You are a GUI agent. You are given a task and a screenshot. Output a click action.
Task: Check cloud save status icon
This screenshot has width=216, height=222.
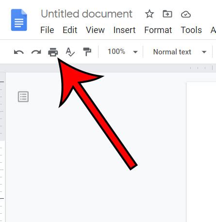tap(186, 14)
